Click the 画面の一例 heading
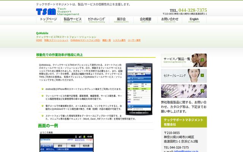Viewport: 243px width, 152px height. (x=48, y=126)
